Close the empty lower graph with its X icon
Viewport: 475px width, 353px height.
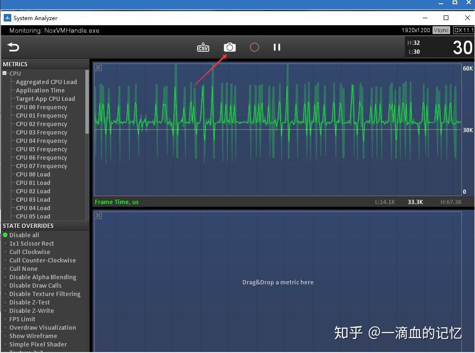tap(98, 215)
